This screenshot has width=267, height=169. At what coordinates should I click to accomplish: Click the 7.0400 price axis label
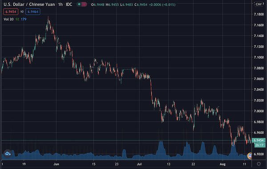click(259, 89)
